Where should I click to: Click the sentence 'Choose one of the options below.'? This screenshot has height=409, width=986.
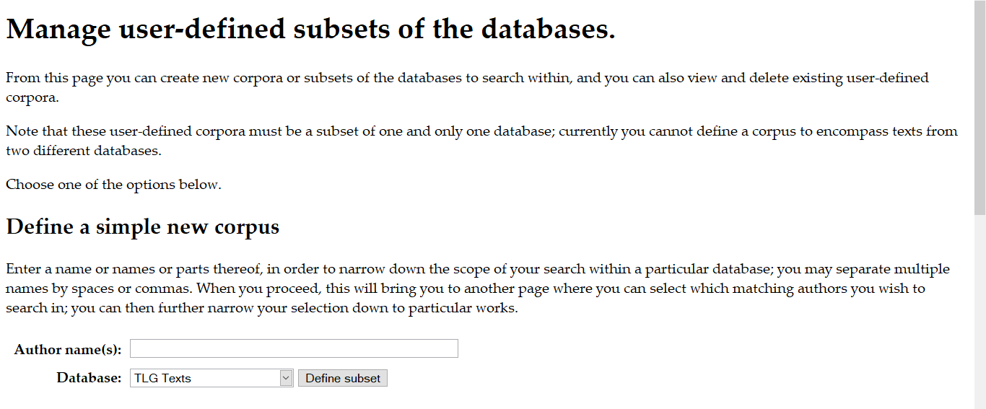(113, 185)
